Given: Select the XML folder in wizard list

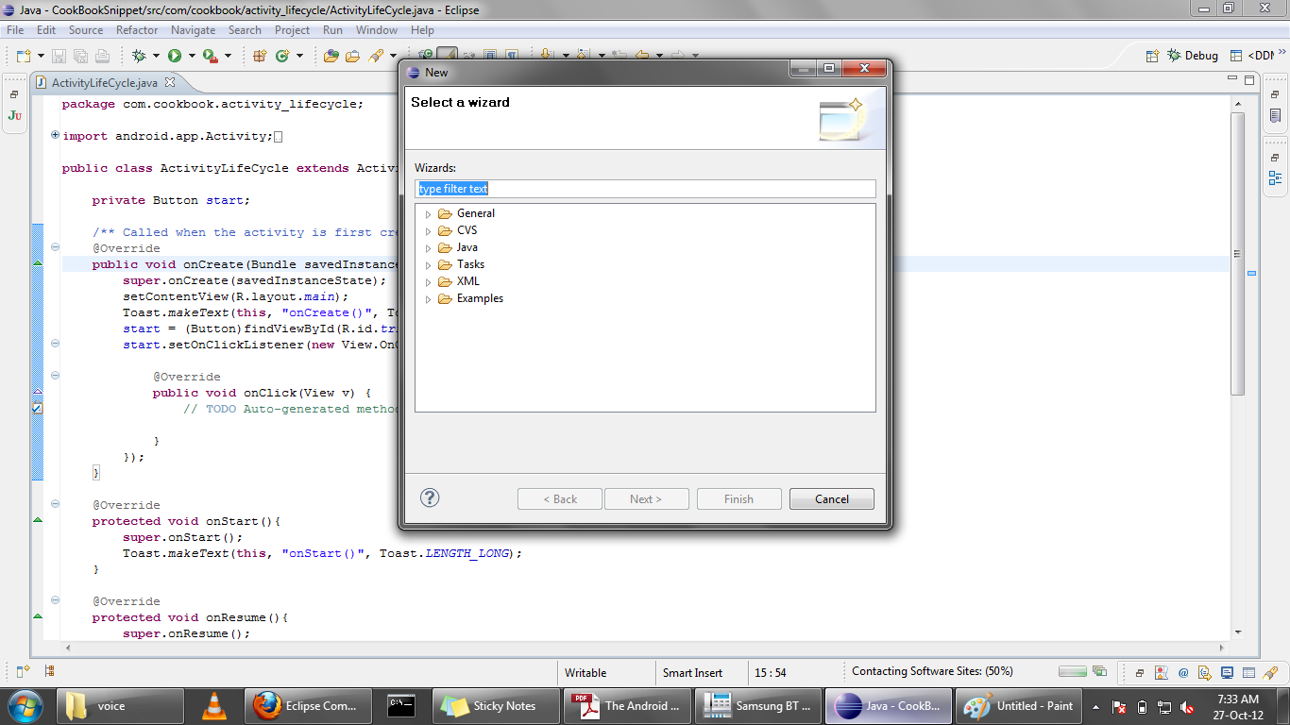Looking at the screenshot, I should 467,281.
